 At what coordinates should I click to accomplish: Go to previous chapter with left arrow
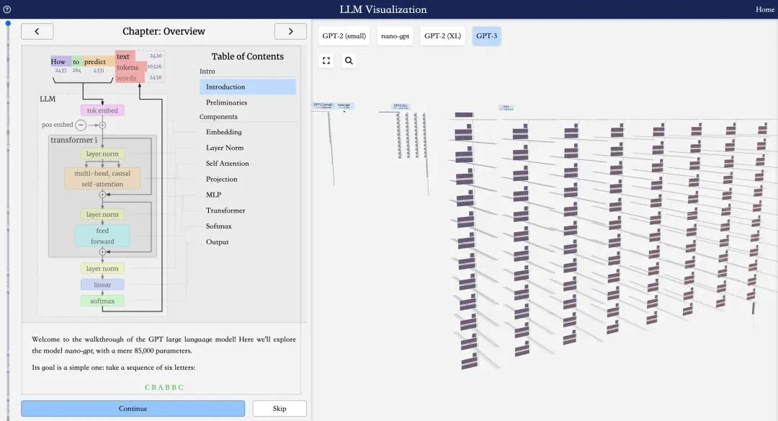pos(37,31)
